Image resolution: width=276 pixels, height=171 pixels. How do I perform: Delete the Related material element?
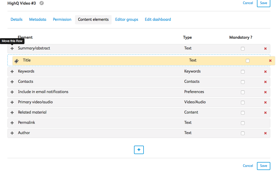click(x=265, y=113)
